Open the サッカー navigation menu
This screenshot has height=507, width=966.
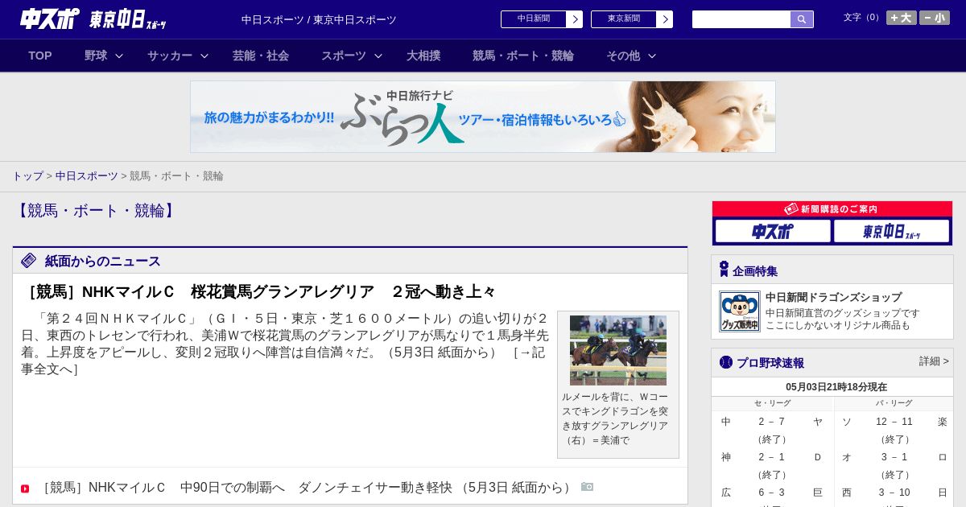(170, 56)
